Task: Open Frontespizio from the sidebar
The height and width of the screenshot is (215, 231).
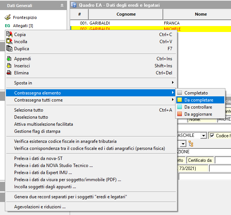Action: (25, 17)
